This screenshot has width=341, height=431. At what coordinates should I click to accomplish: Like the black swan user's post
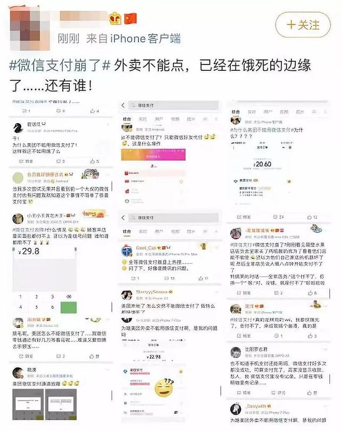pyautogui.click(x=95, y=161)
